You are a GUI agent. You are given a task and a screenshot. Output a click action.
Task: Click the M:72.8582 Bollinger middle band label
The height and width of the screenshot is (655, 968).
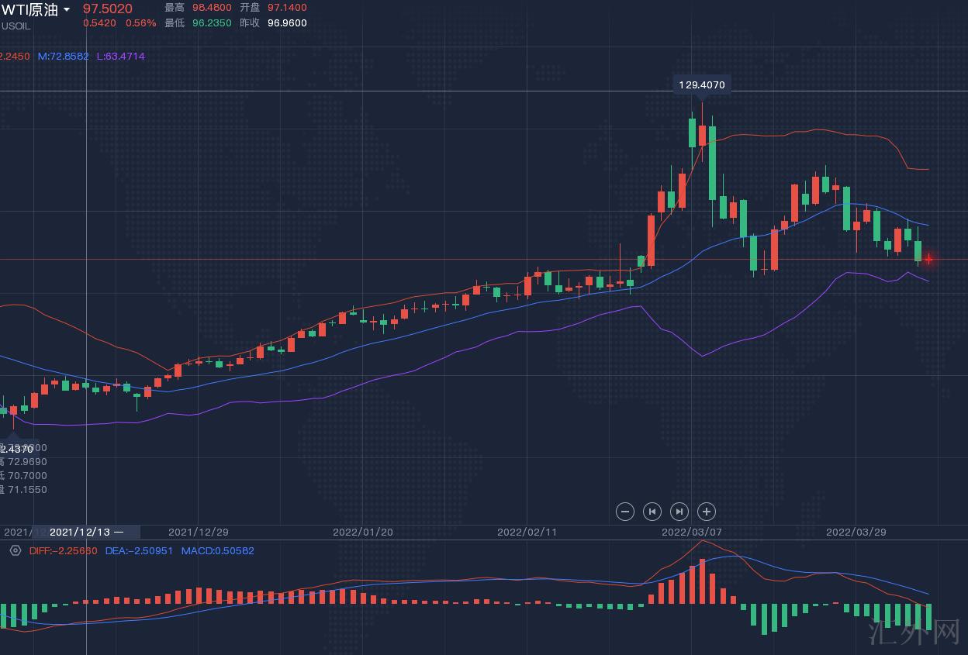point(63,57)
